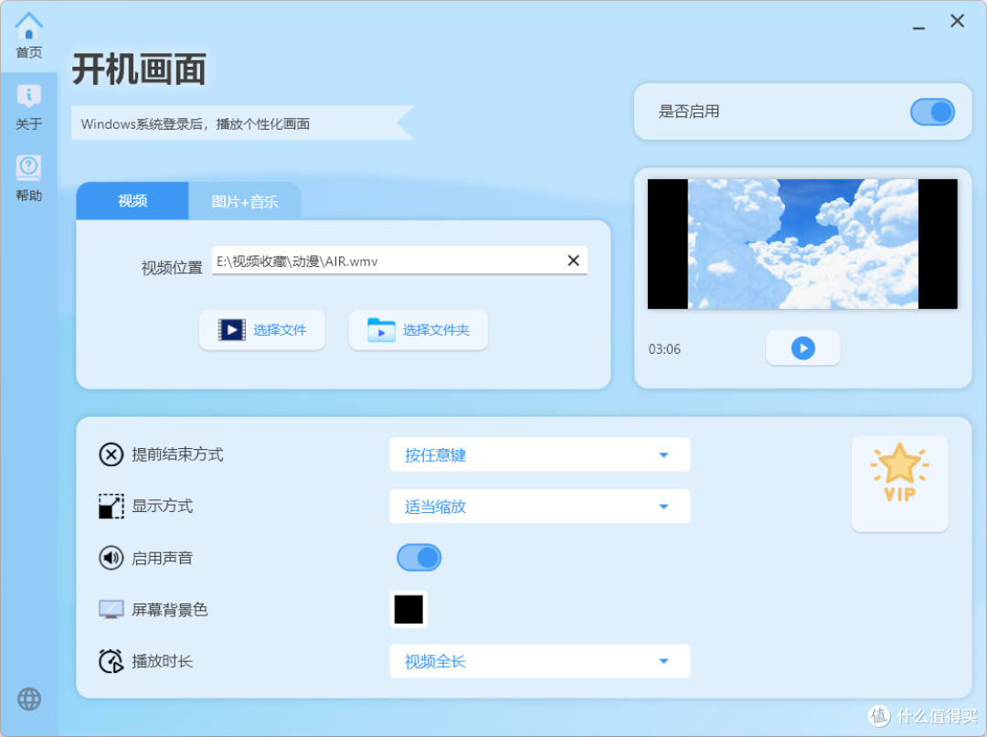Open the 按任意键 dropdown
Screen dimensions: 987x737
coord(539,454)
